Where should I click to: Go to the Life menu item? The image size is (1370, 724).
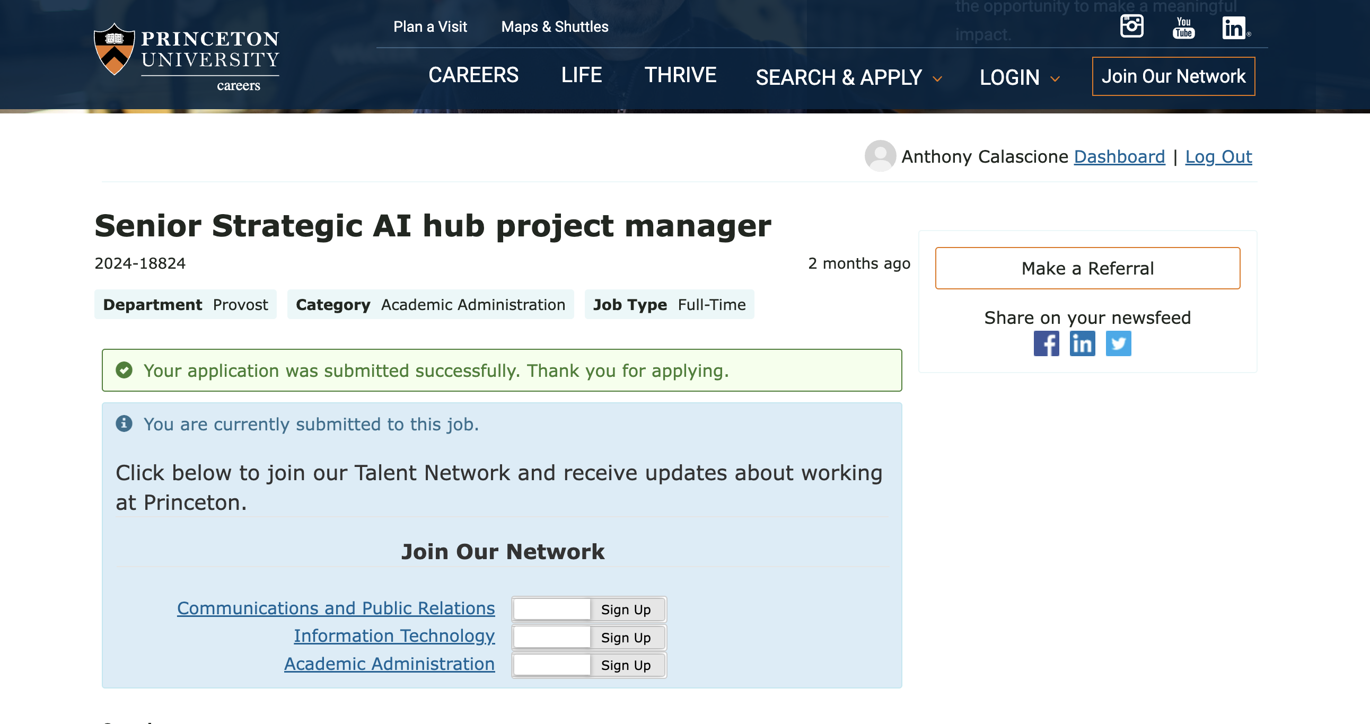coord(581,75)
